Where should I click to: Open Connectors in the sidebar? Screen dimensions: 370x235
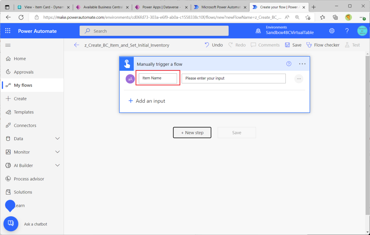coord(25,125)
